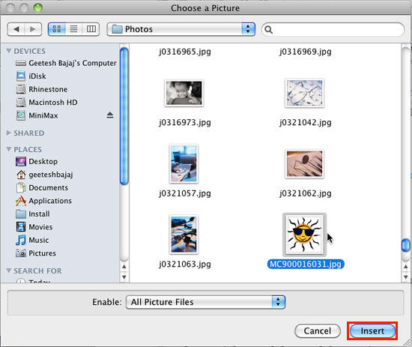
Task: Click the j0316969.jpg file name
Action: click(306, 52)
